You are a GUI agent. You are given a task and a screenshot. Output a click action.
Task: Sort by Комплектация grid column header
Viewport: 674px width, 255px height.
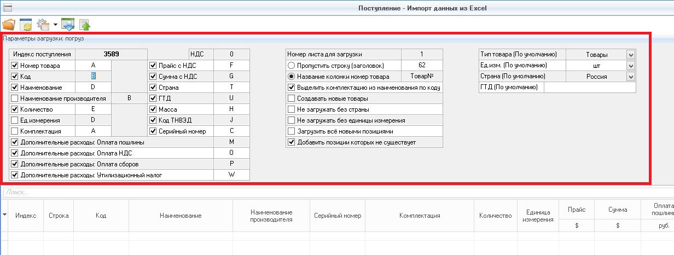pos(420,216)
